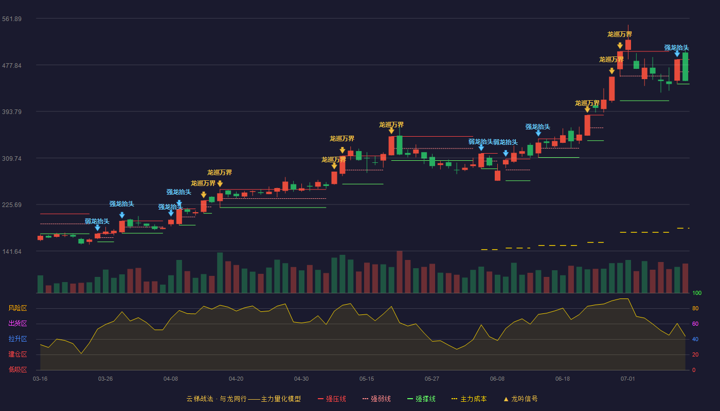
Task: Select the 出货区 zone label
Action: click(x=17, y=324)
